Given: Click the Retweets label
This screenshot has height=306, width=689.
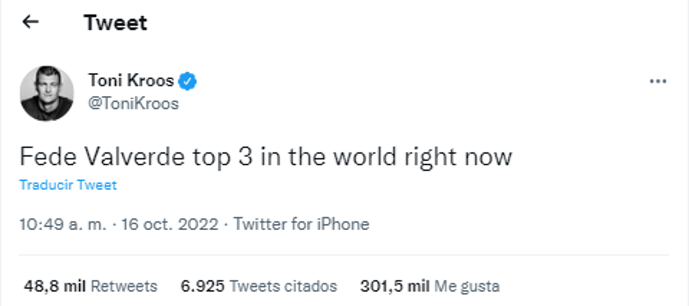Looking at the screenshot, I should 124,286.
